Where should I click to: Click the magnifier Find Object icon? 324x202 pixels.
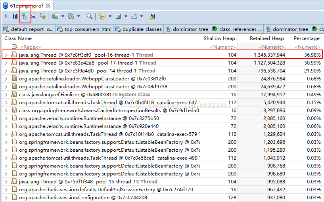pyautogui.click(x=90, y=16)
